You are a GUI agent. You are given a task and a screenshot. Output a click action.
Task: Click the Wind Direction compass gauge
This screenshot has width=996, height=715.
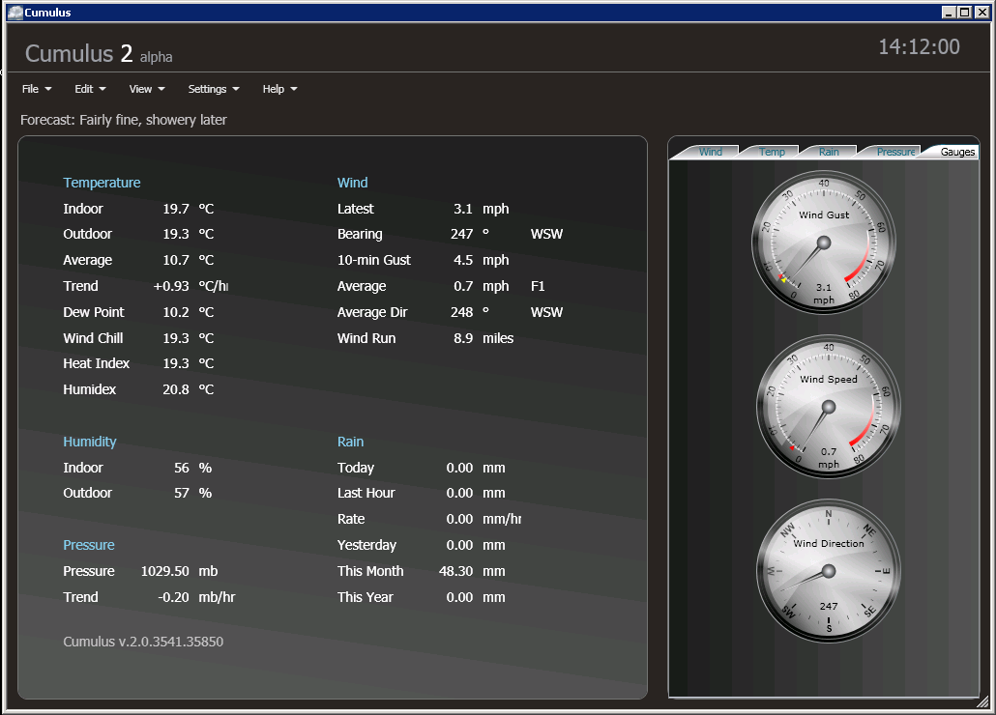point(828,571)
